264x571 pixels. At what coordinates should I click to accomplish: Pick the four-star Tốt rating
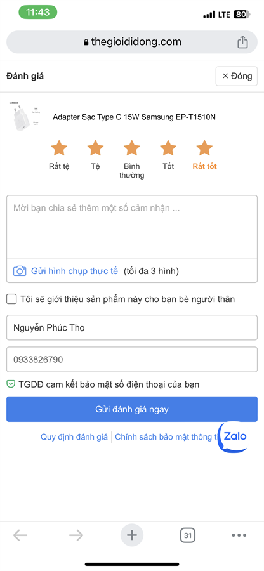pos(168,148)
